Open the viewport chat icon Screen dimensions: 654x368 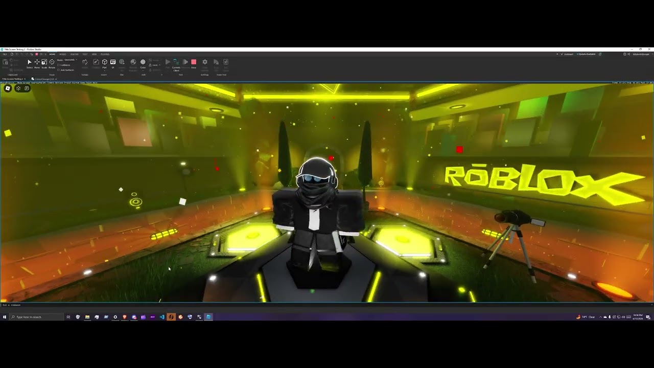27,88
